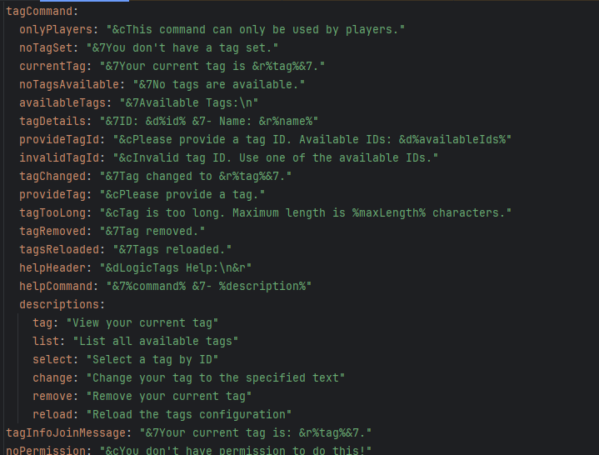Click the noPermission message string
599x455 pixels.
[x=235, y=450]
